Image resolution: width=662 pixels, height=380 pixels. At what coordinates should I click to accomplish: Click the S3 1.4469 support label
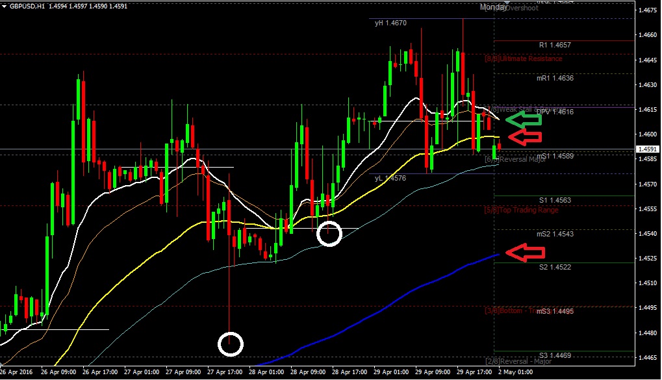click(555, 355)
